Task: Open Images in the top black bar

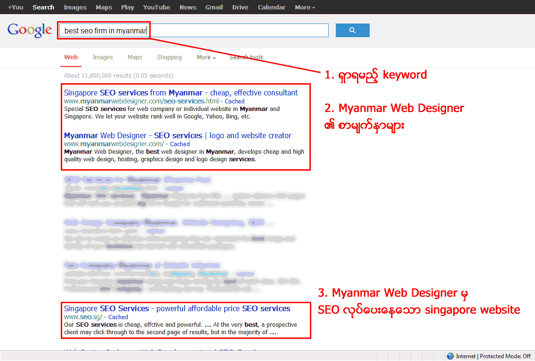Action: tap(75, 7)
